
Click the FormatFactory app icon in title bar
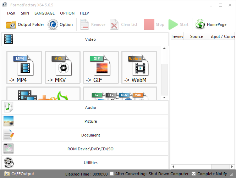pos(5,5)
